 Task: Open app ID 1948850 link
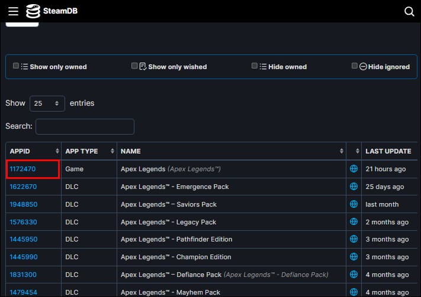pos(24,204)
